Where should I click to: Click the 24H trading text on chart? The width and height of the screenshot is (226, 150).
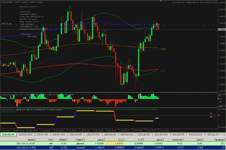(32, 36)
